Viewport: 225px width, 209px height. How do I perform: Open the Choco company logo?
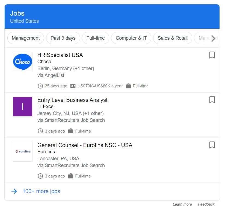pos(23,62)
